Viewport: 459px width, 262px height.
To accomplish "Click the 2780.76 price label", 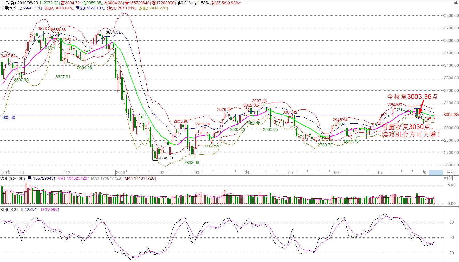I will [x=325, y=145].
